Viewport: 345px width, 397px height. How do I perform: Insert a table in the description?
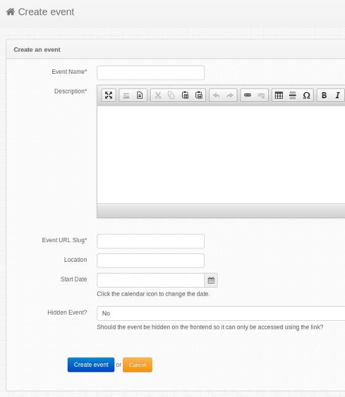click(279, 95)
